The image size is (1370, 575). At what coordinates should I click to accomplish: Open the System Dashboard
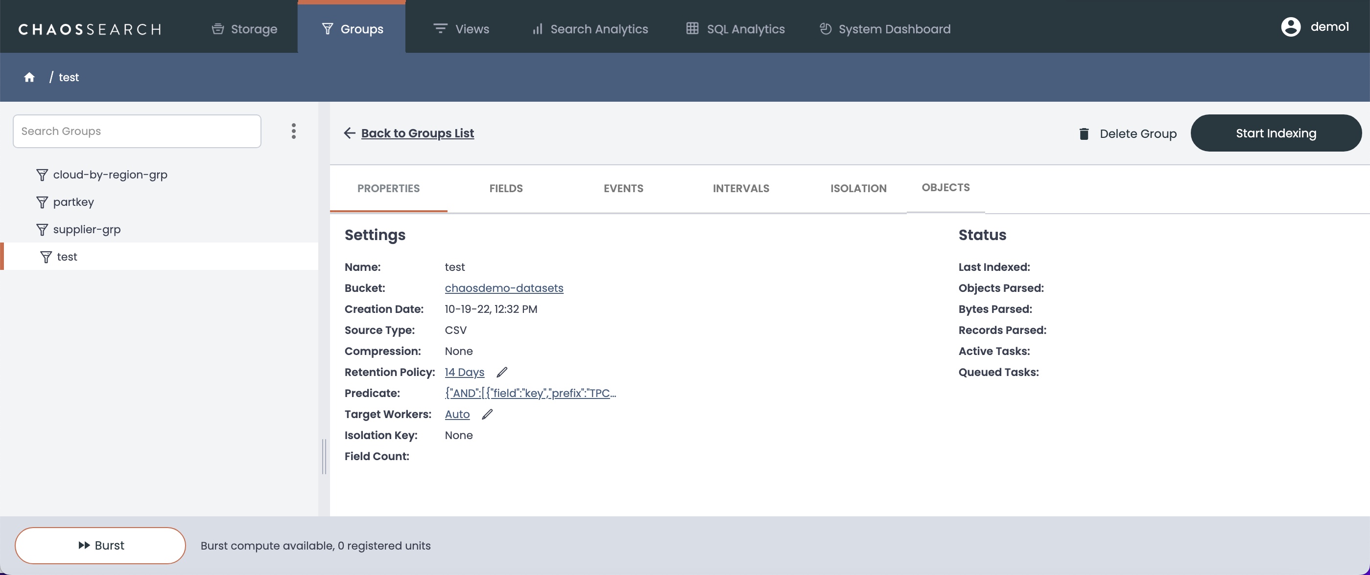(885, 29)
